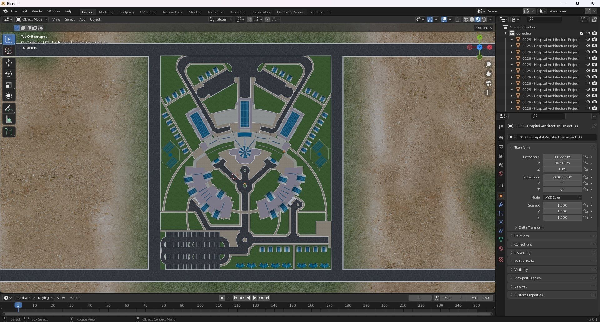Toggle auto keying record button
The image size is (600, 325).
tap(222, 298)
